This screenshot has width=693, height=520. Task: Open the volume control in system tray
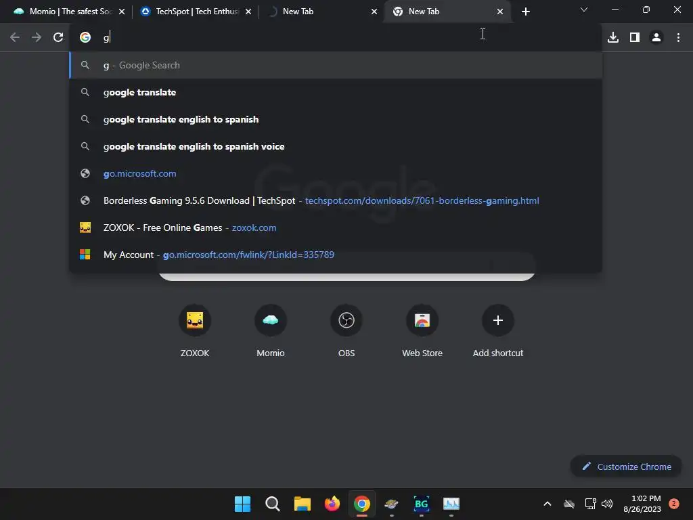click(x=607, y=504)
